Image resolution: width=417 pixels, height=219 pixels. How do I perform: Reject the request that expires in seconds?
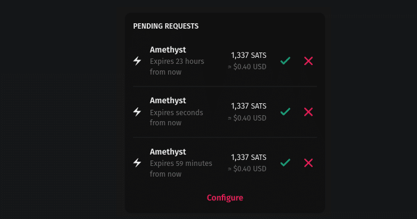click(308, 112)
